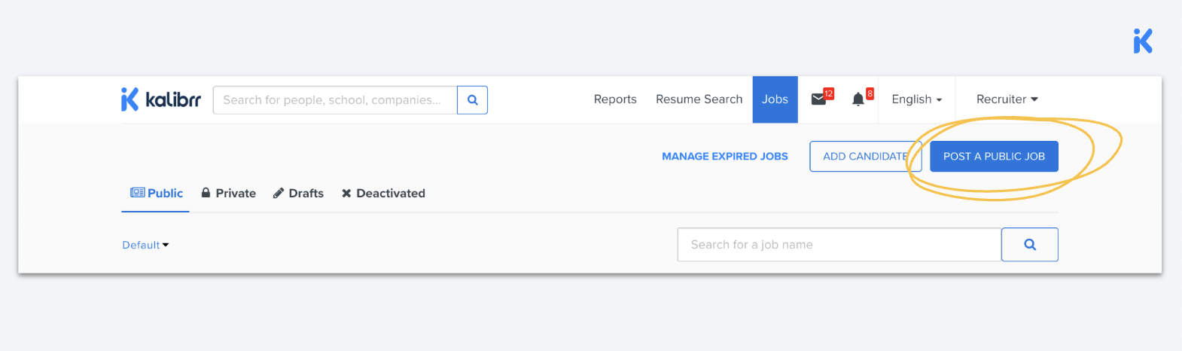Open Resume Search from the navbar
This screenshot has height=351, width=1182.
pos(699,99)
